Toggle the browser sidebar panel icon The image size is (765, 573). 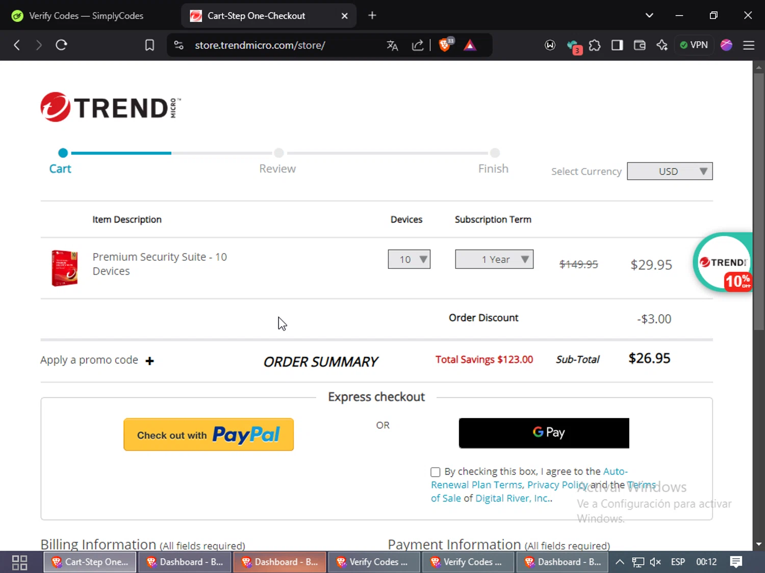(617, 45)
